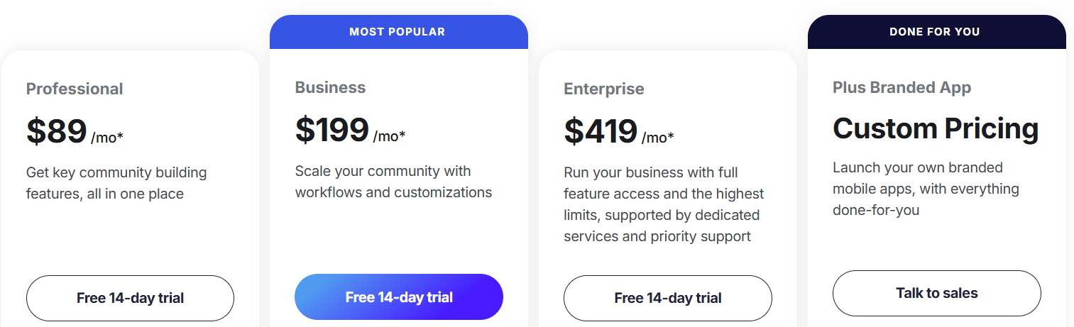Click the Done For You banner
The width and height of the screenshot is (1074, 327).
pyautogui.click(x=934, y=32)
